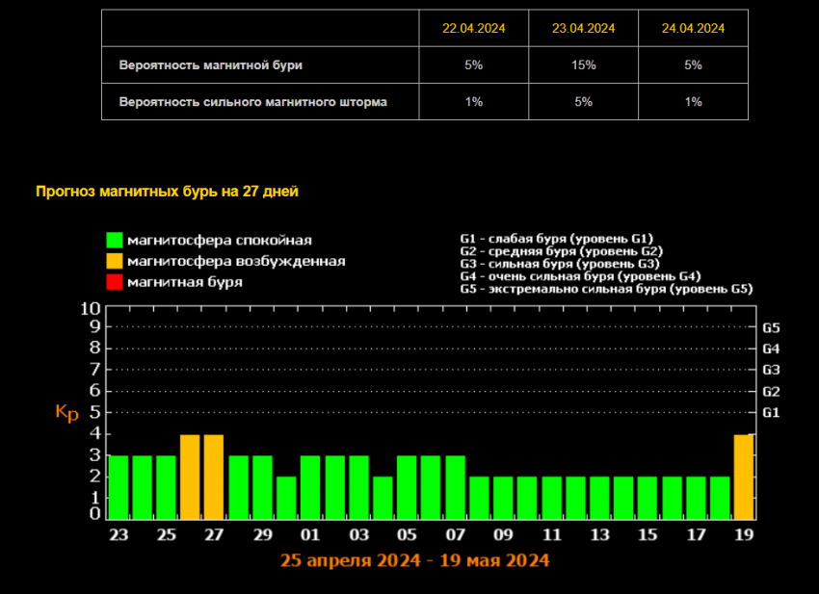Click the yellow bar for day 19
The image size is (819, 594).
tap(744, 477)
